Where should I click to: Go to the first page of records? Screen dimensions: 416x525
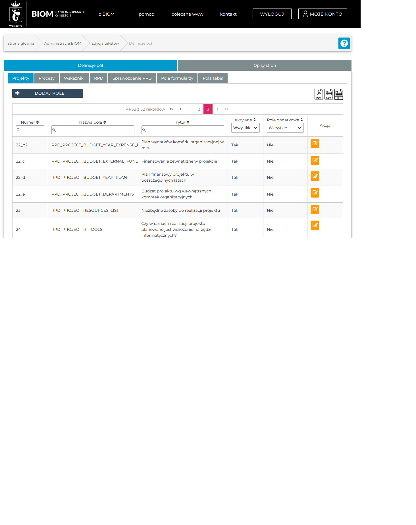171,109
